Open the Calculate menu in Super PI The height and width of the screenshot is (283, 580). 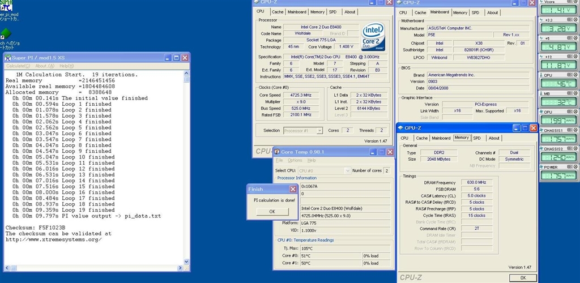click(x=18, y=66)
